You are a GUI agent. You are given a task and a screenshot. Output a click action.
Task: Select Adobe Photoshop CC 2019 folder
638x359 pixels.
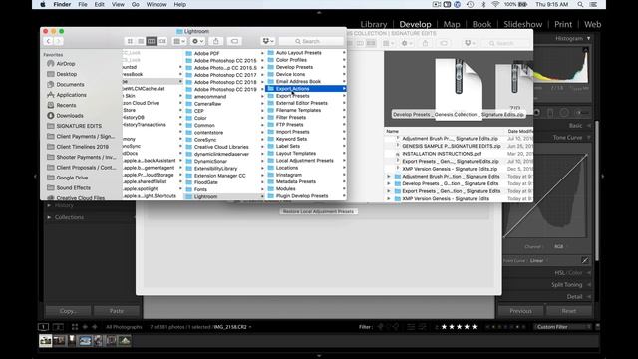[x=224, y=89]
